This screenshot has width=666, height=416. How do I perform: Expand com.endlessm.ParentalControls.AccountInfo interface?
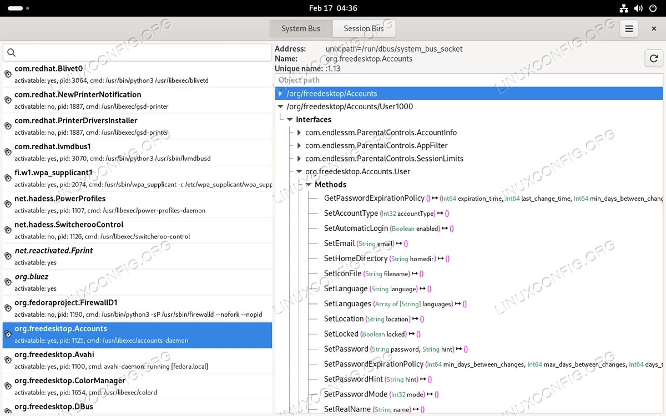(x=299, y=133)
